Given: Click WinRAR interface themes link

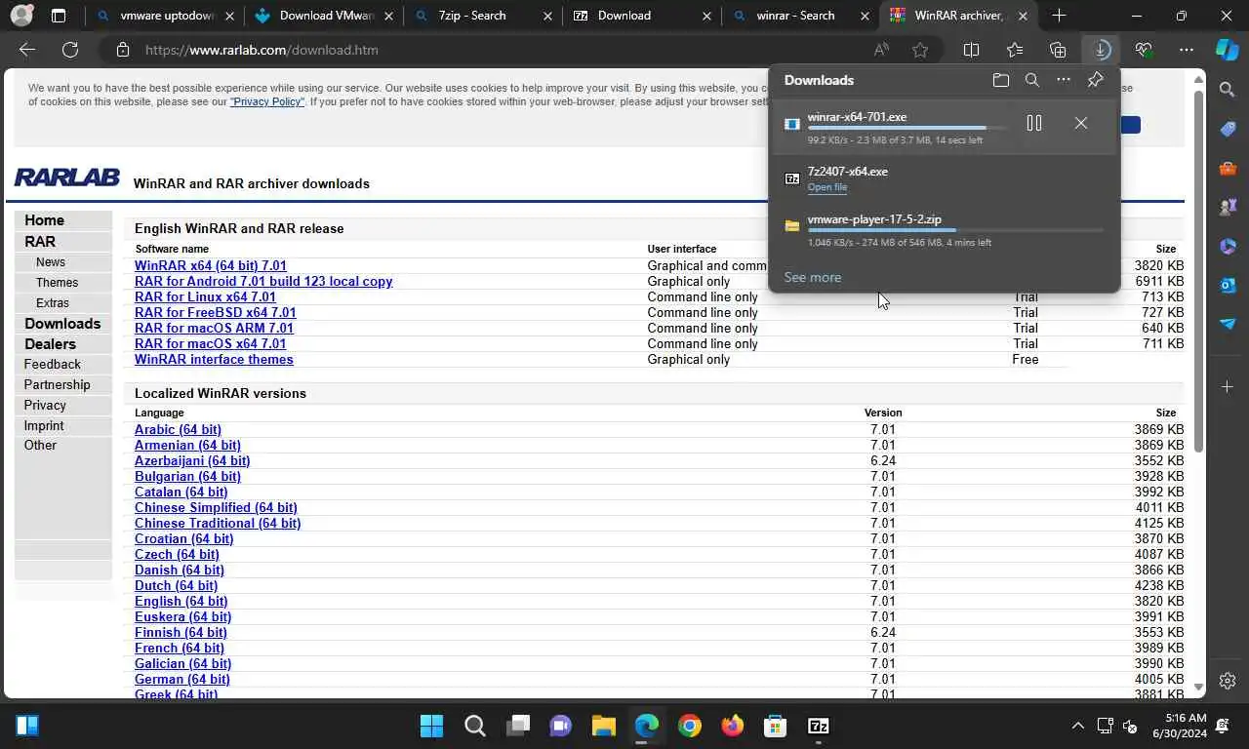Looking at the screenshot, I should [x=214, y=359].
